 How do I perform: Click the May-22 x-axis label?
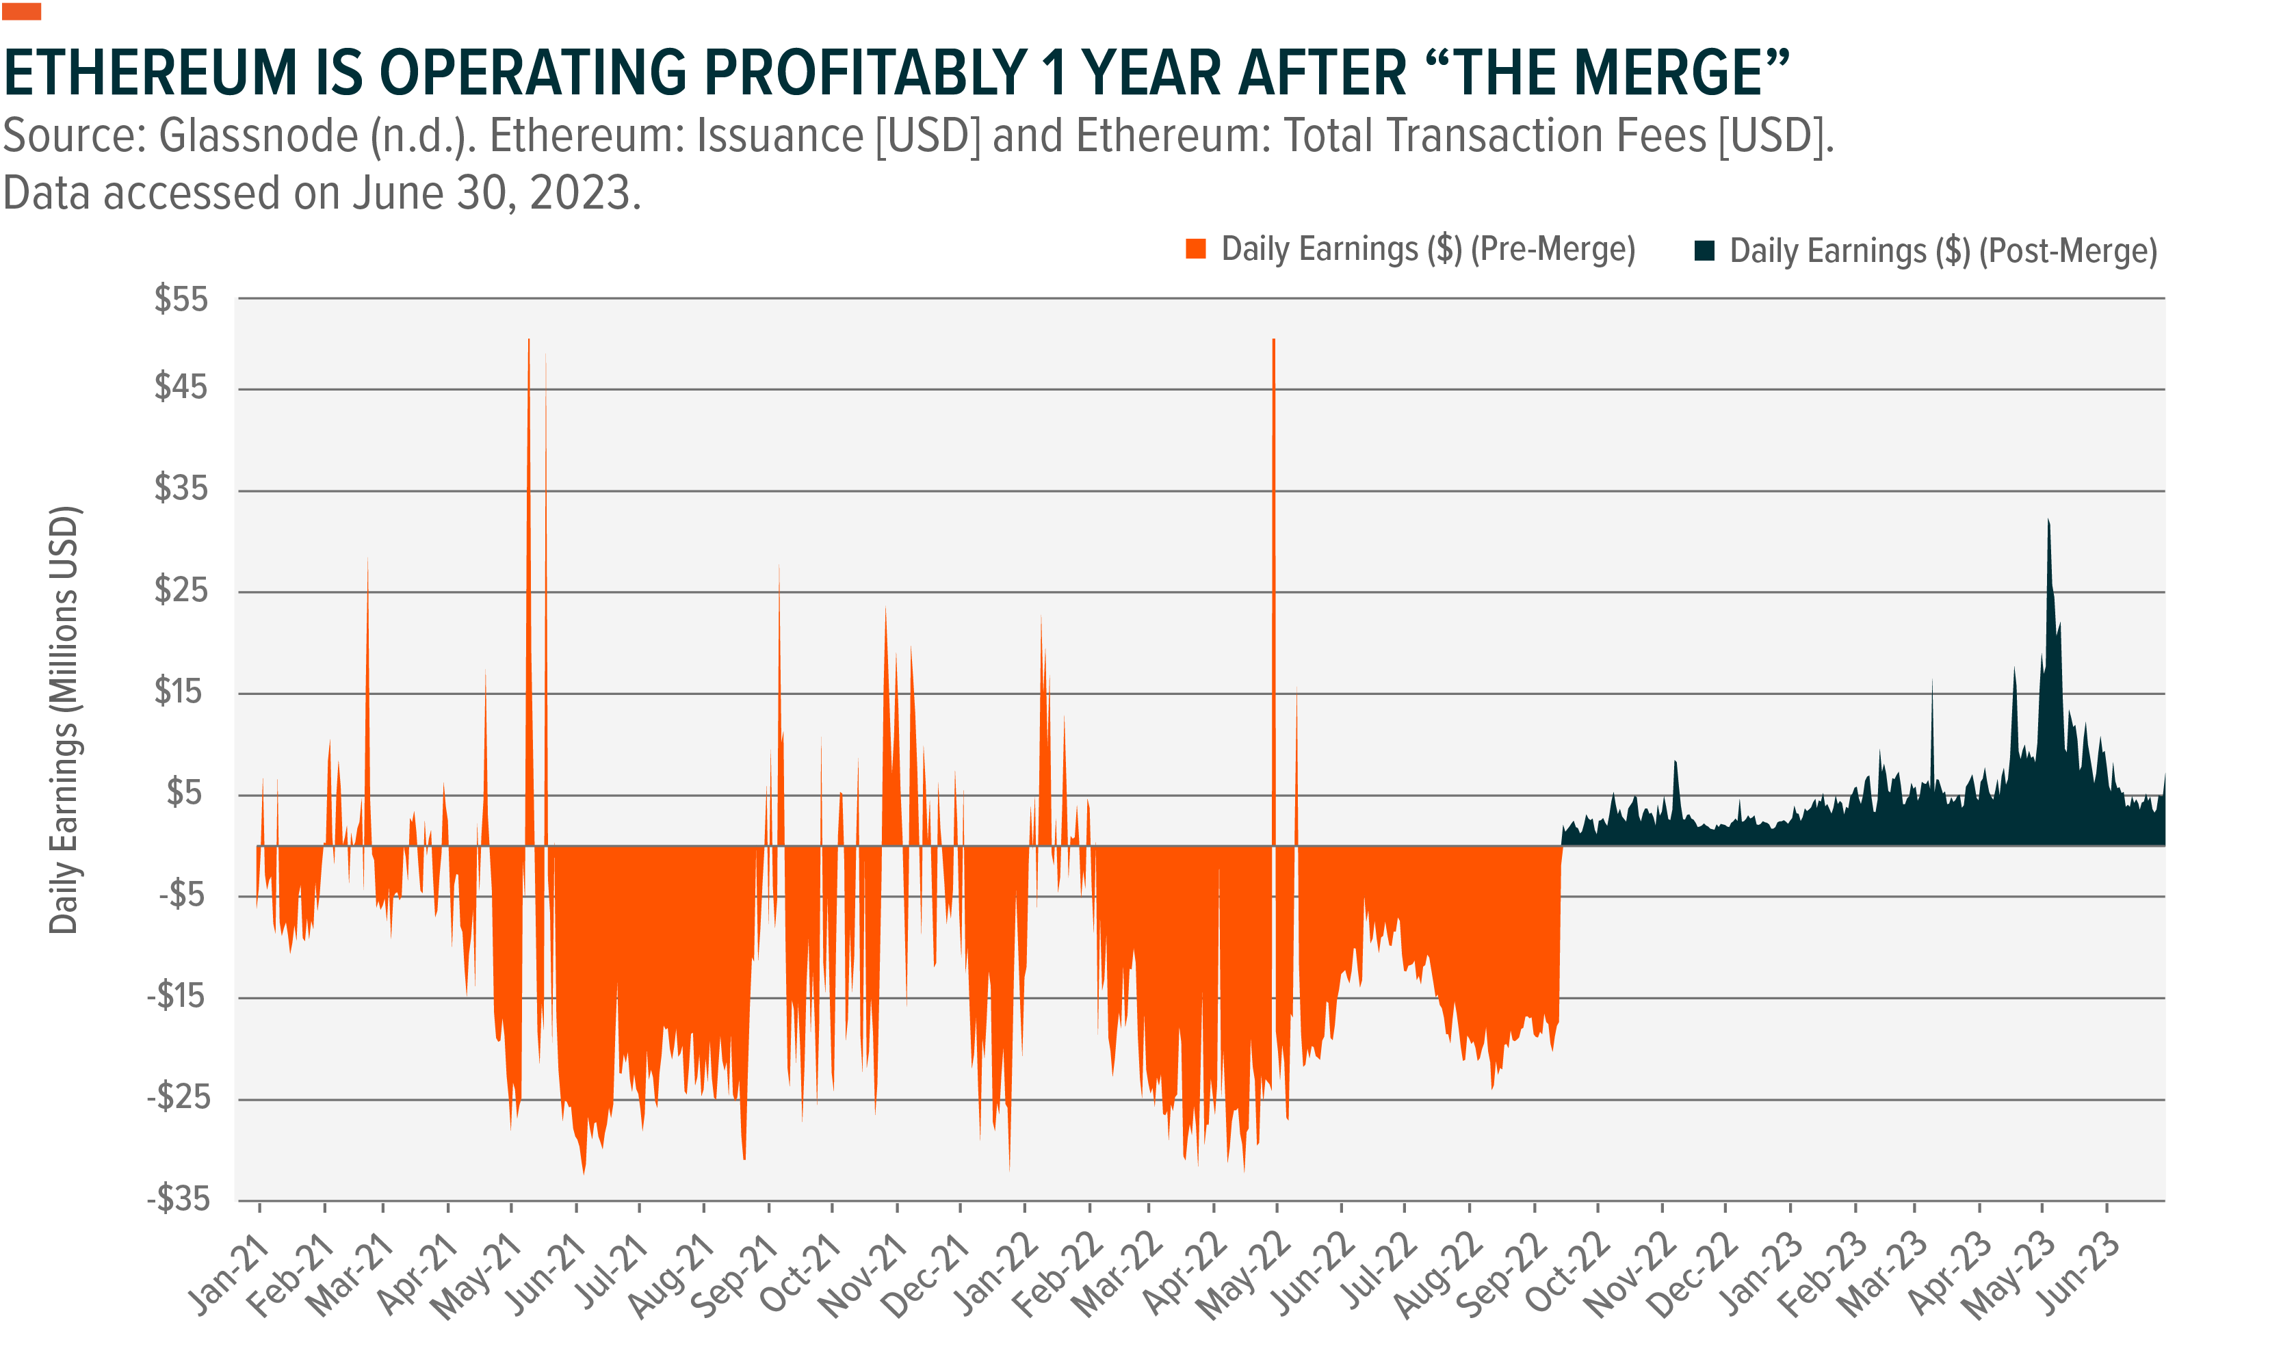[1244, 1276]
